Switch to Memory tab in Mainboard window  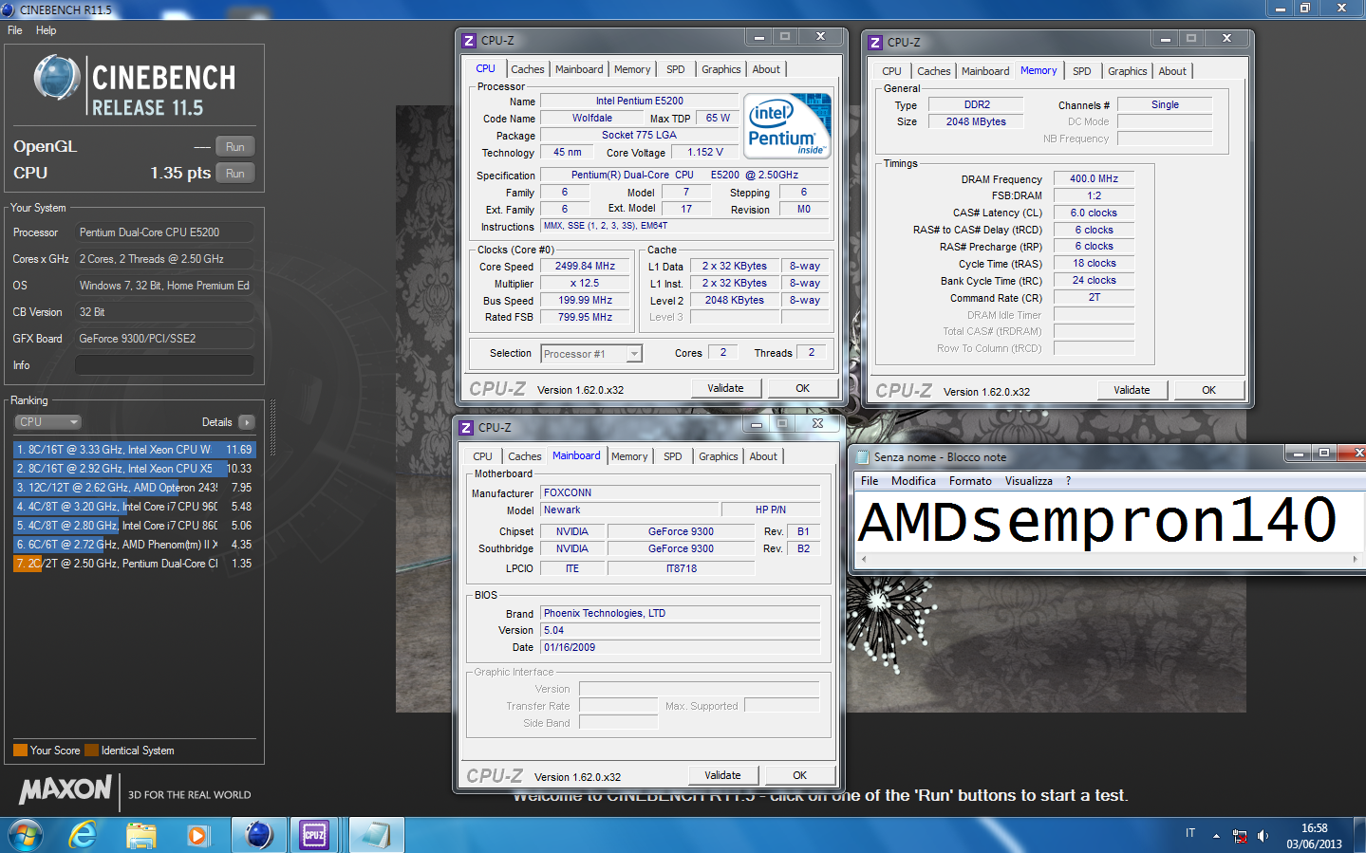pyautogui.click(x=629, y=456)
